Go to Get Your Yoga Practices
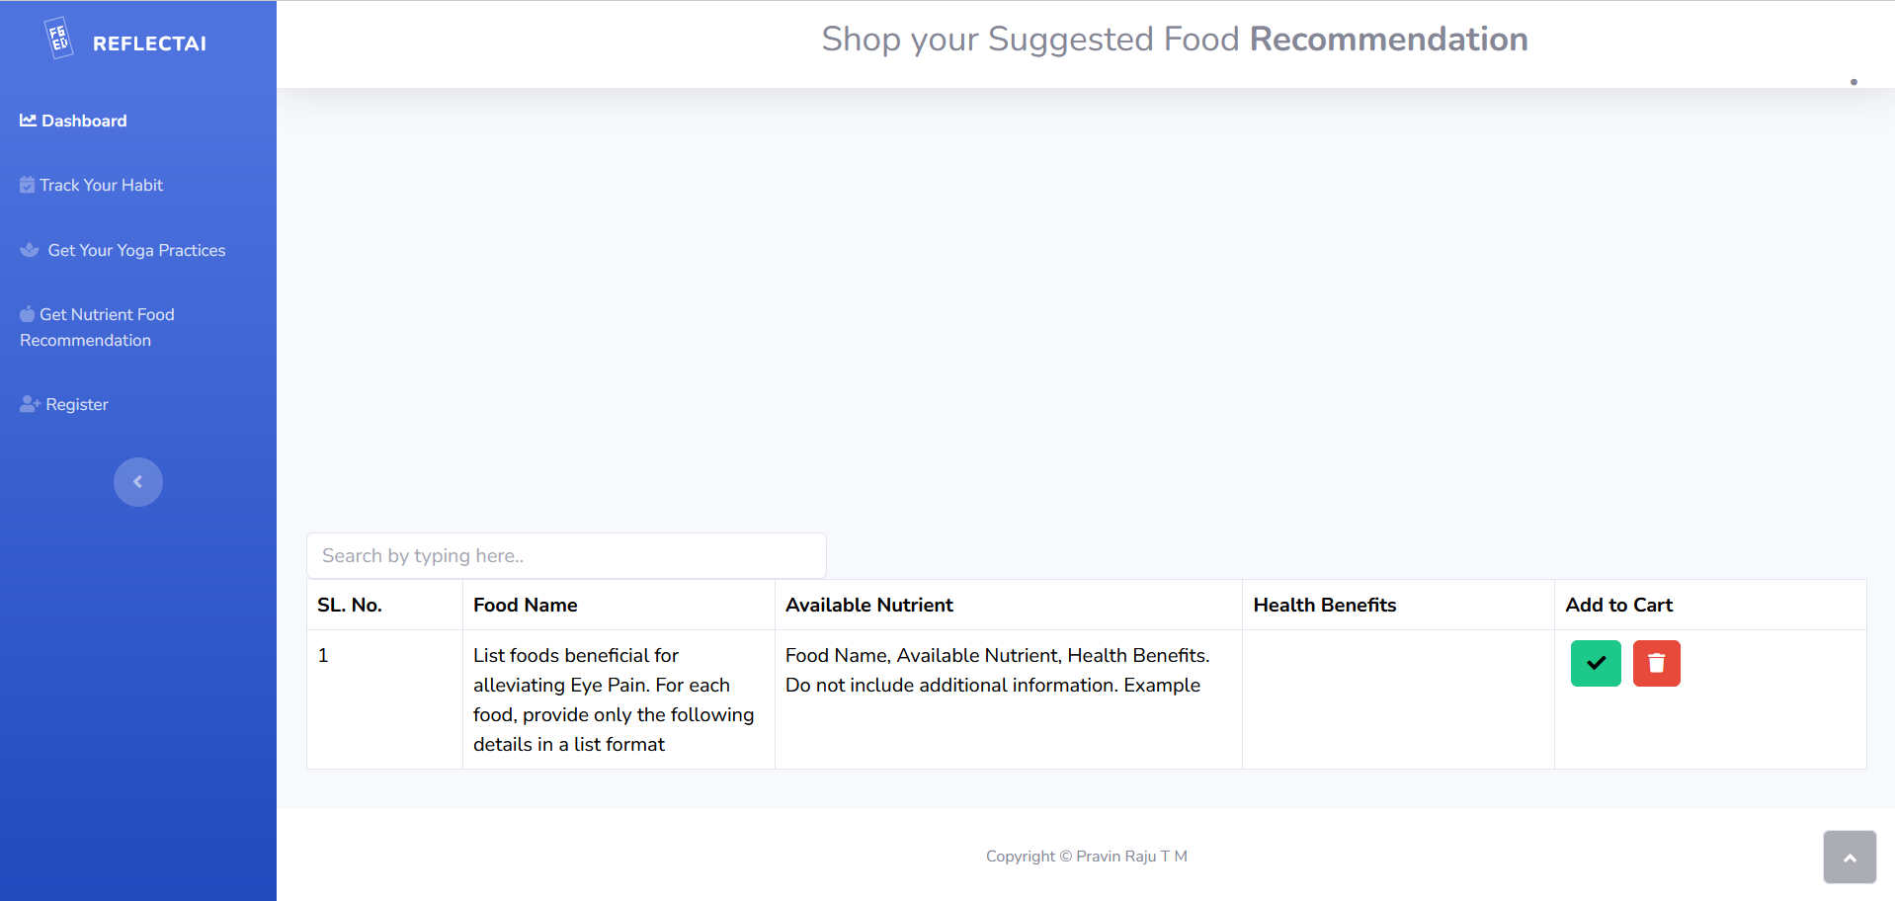 click(136, 250)
